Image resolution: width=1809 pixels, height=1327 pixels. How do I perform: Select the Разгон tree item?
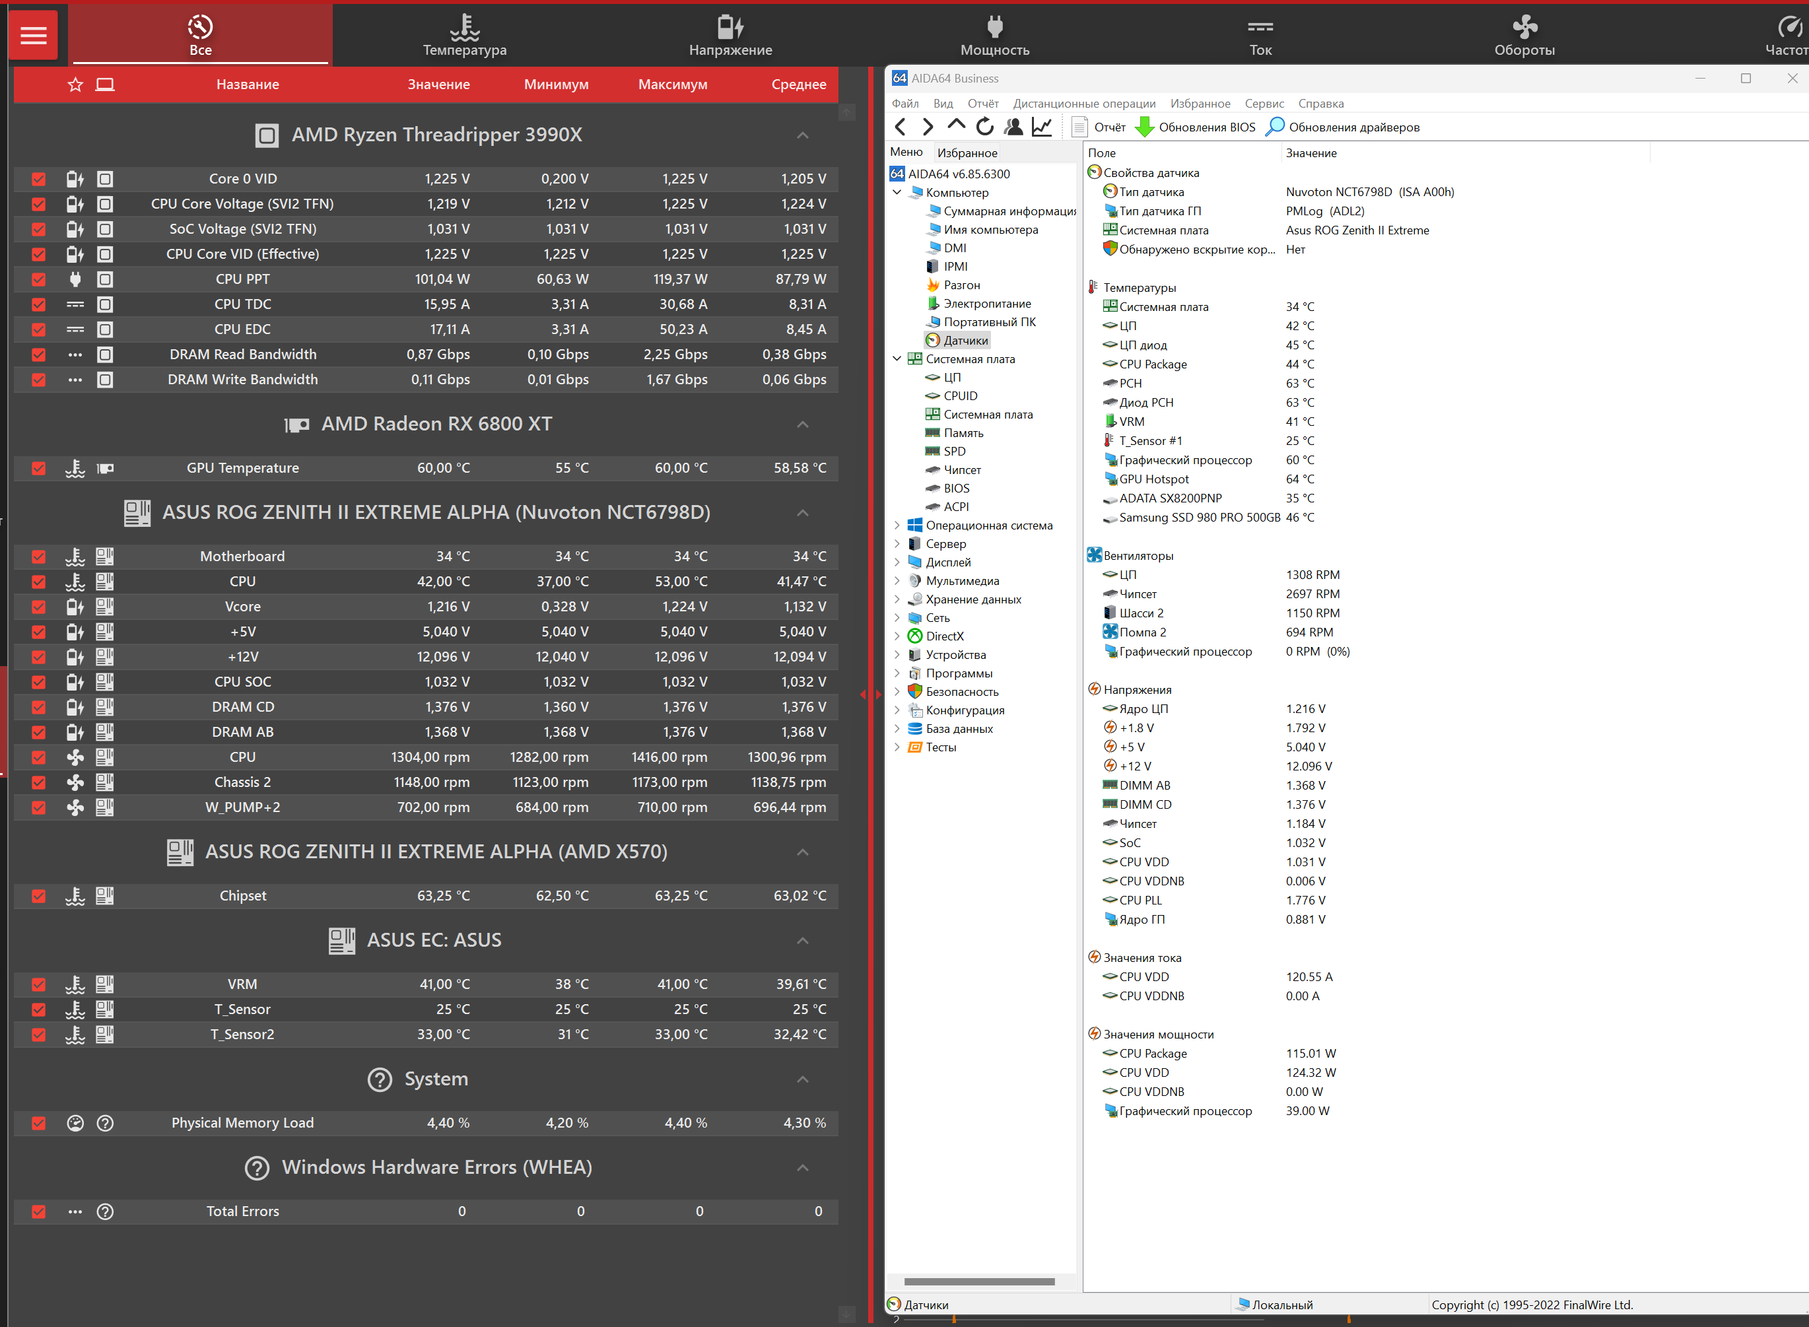961,285
